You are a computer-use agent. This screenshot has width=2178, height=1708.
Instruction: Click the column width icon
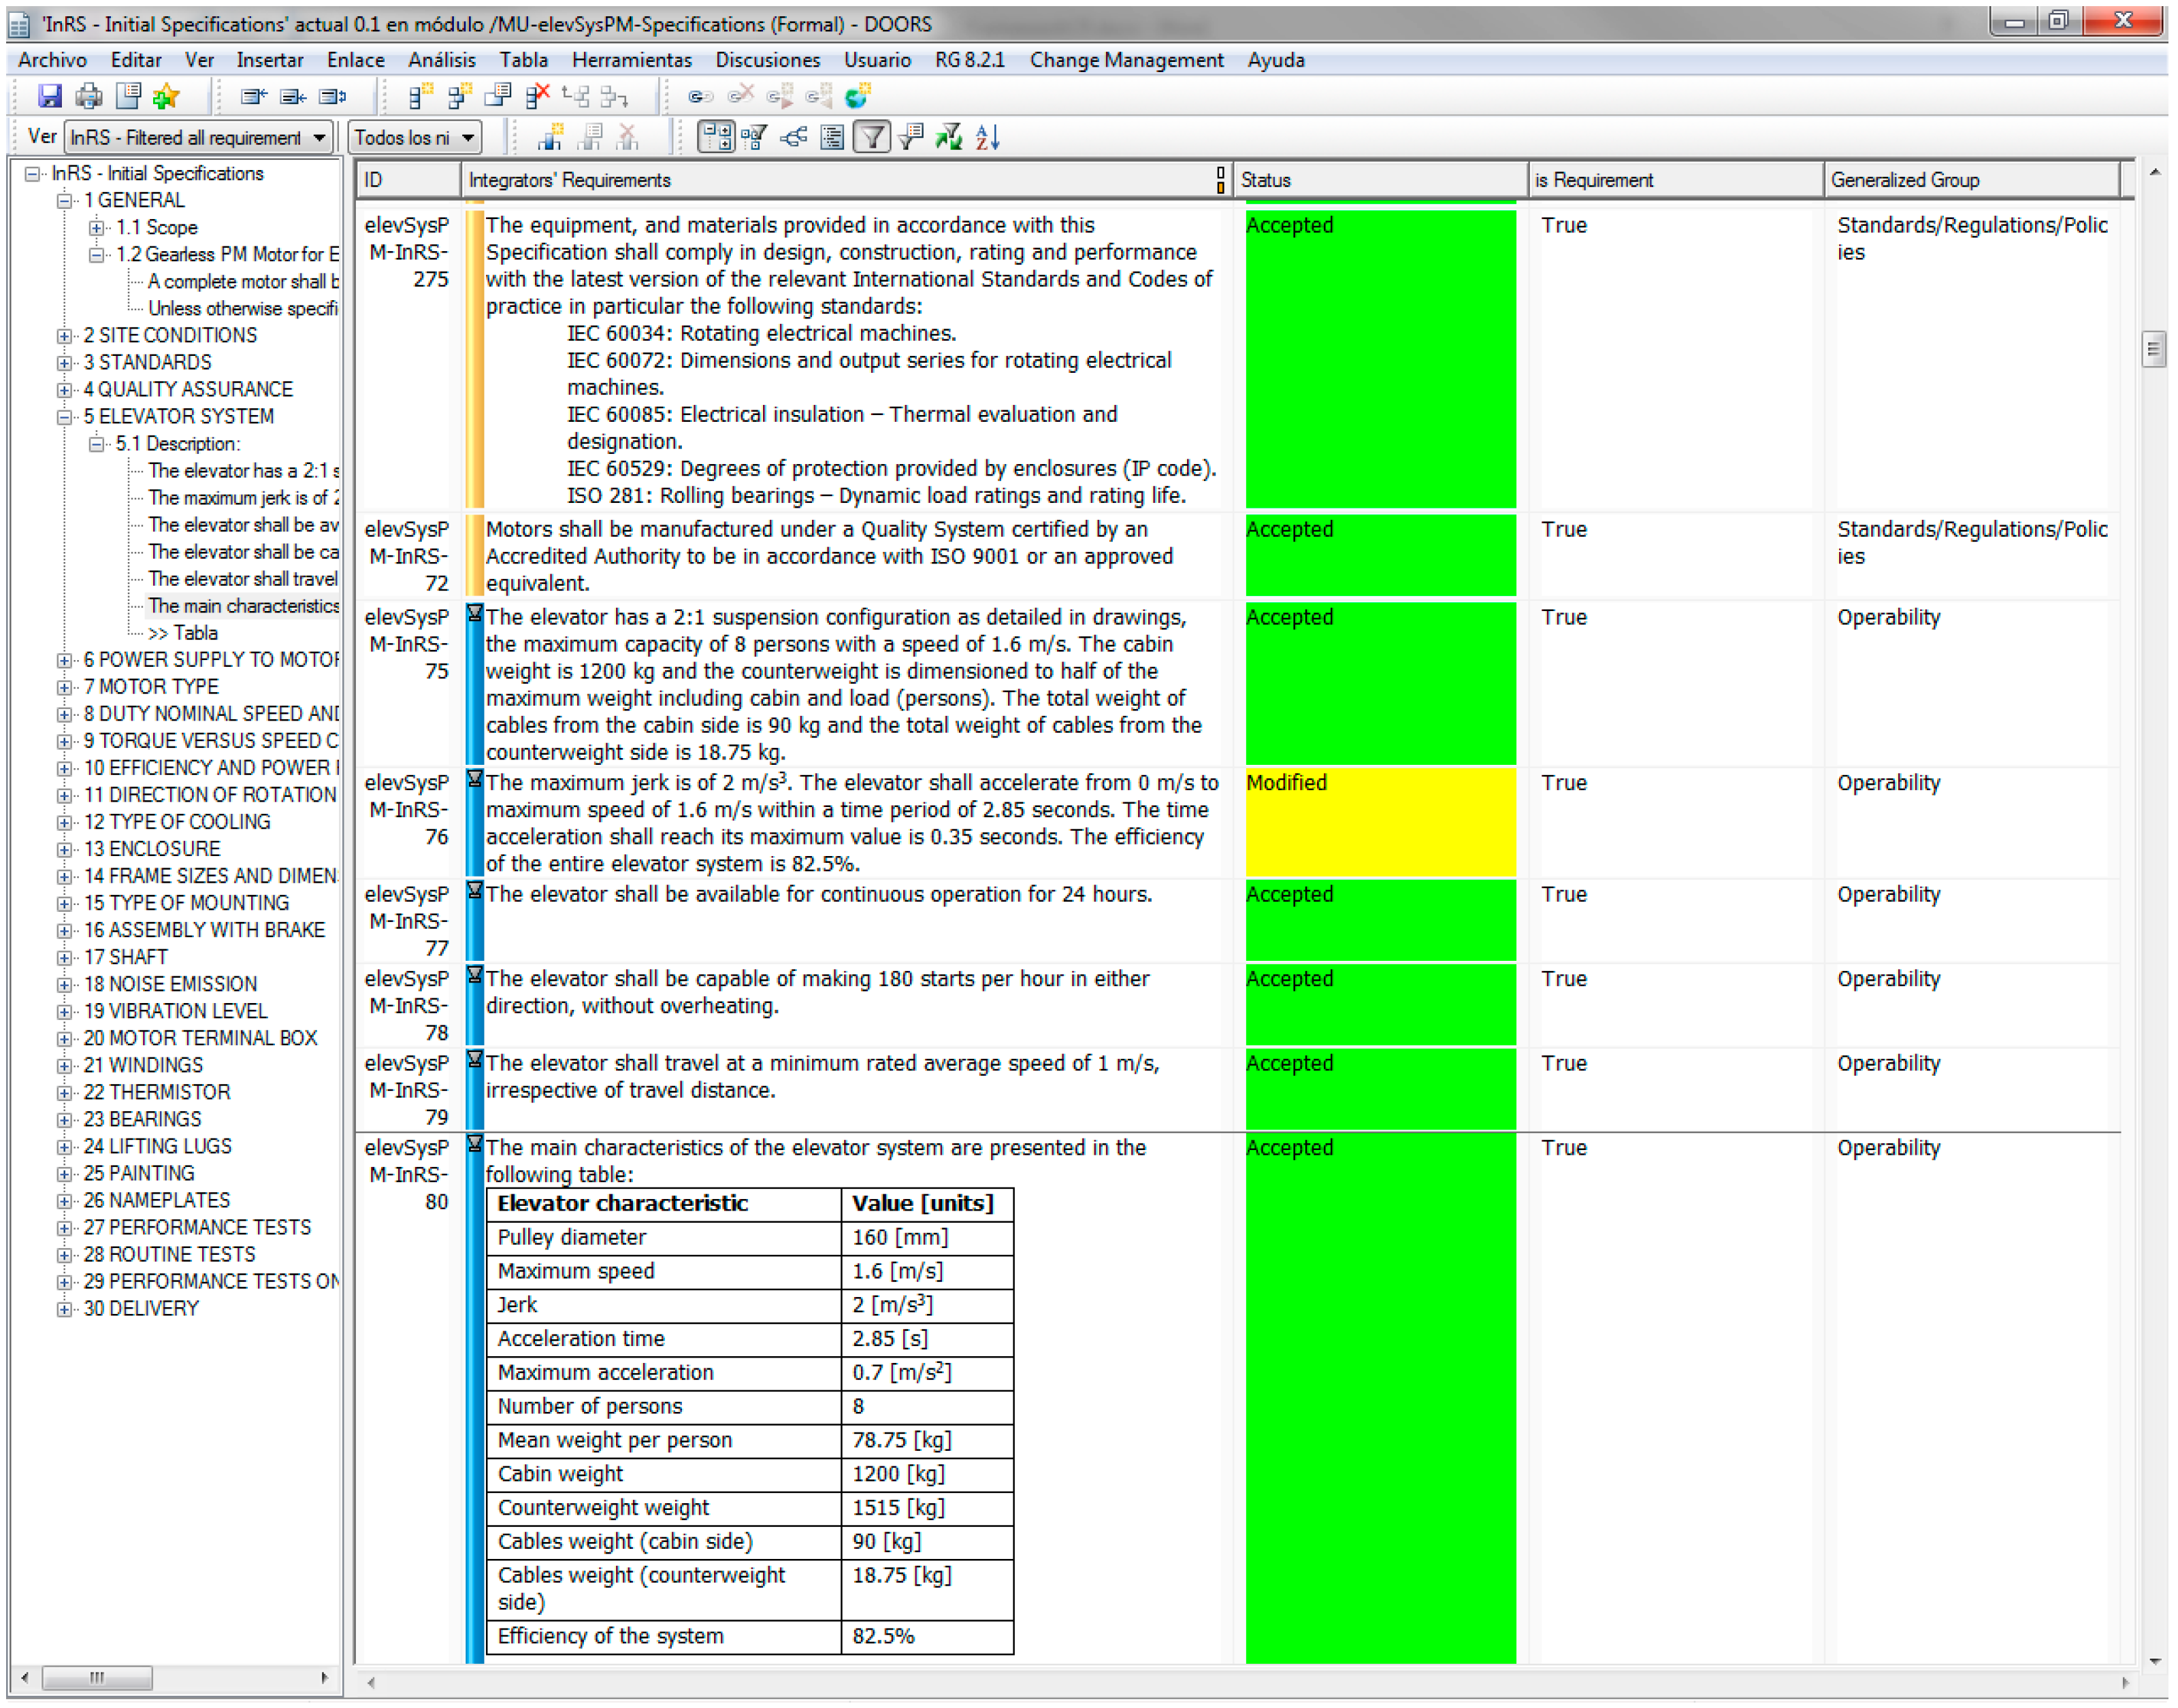point(332,96)
